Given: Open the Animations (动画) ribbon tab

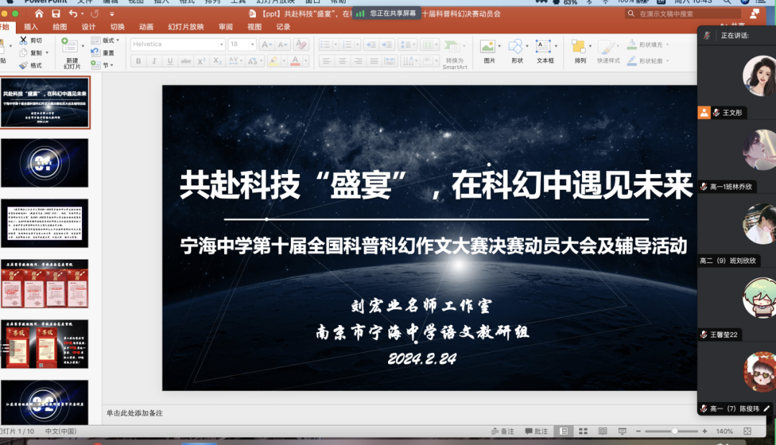Looking at the screenshot, I should pyautogui.click(x=146, y=27).
